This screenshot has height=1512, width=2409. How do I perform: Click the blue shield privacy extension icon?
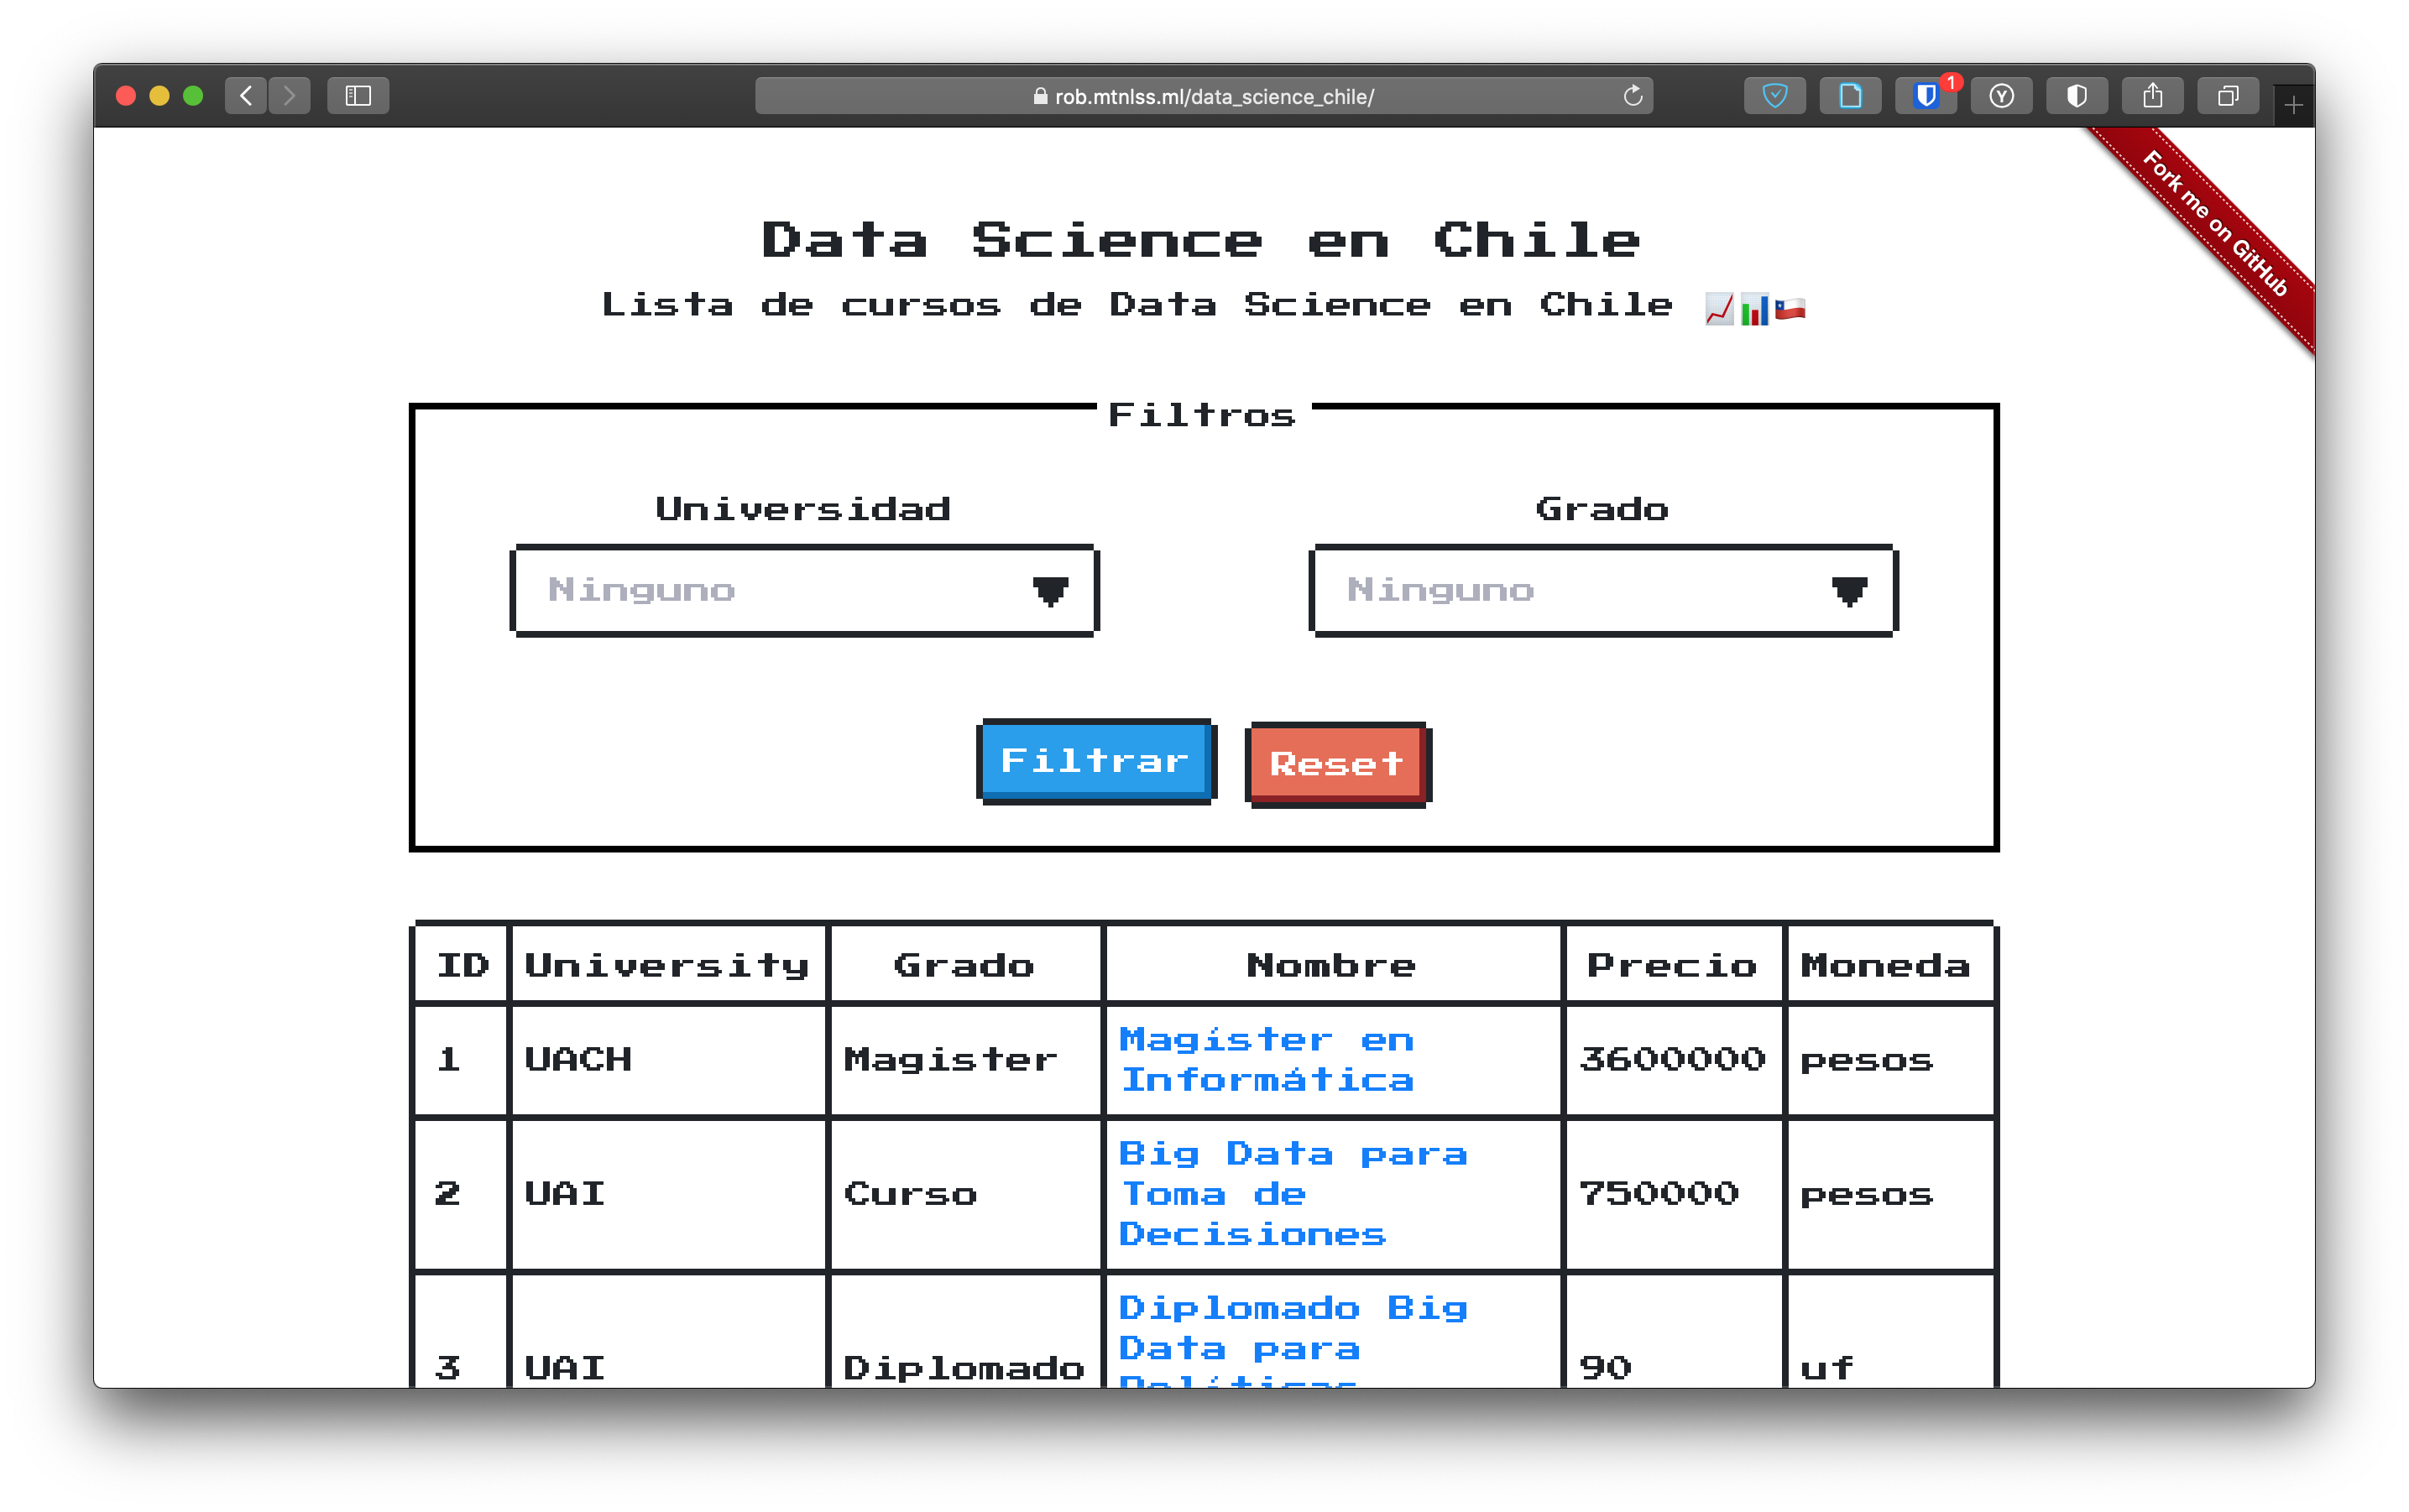click(x=1774, y=96)
